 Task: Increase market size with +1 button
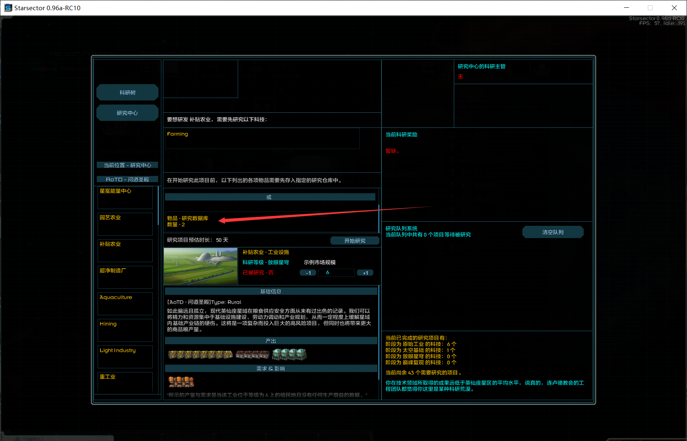tap(365, 273)
